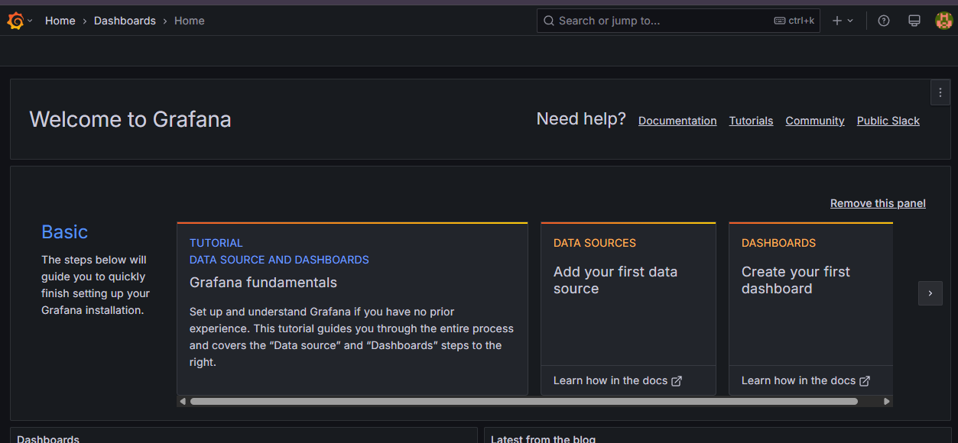The width and height of the screenshot is (958, 443).
Task: Open the Welcome panel three-dot menu
Action: click(x=940, y=92)
